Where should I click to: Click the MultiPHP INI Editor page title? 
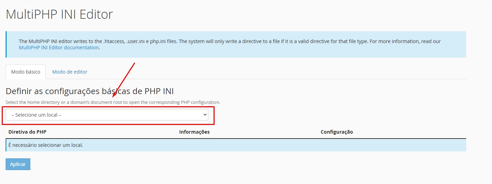59,15
